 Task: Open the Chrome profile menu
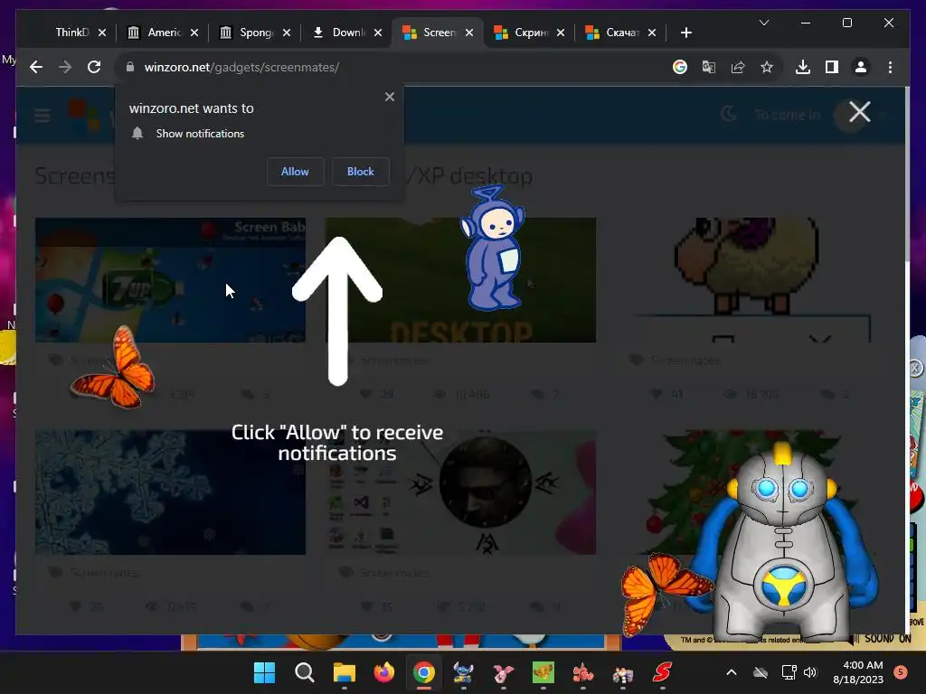point(861,67)
